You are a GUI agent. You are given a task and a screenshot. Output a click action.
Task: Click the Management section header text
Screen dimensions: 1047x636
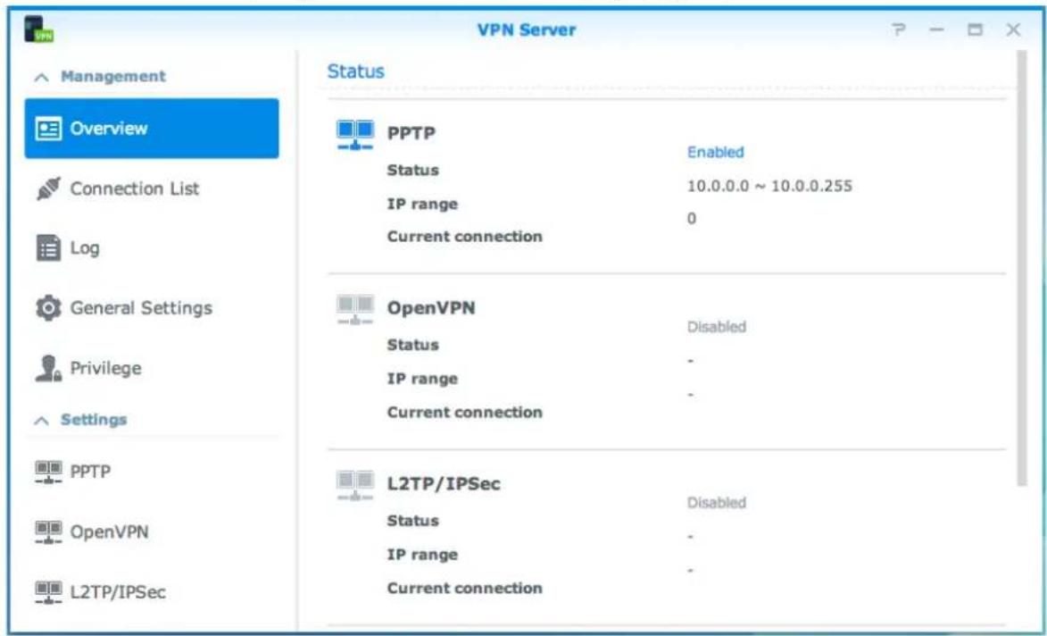coord(112,76)
